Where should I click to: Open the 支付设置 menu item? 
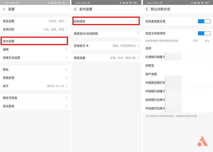pos(35,41)
